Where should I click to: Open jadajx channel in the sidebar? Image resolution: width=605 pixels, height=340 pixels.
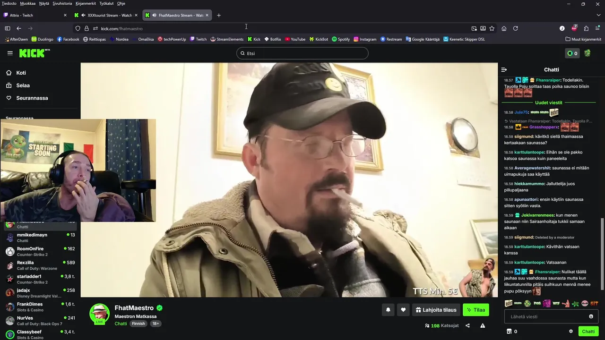40,293
